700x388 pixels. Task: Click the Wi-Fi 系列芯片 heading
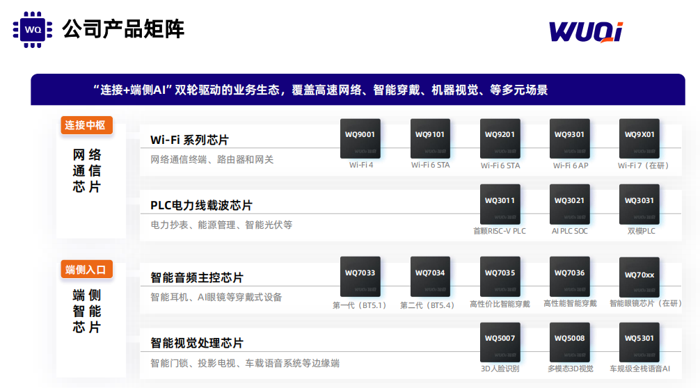pyautogui.click(x=190, y=140)
